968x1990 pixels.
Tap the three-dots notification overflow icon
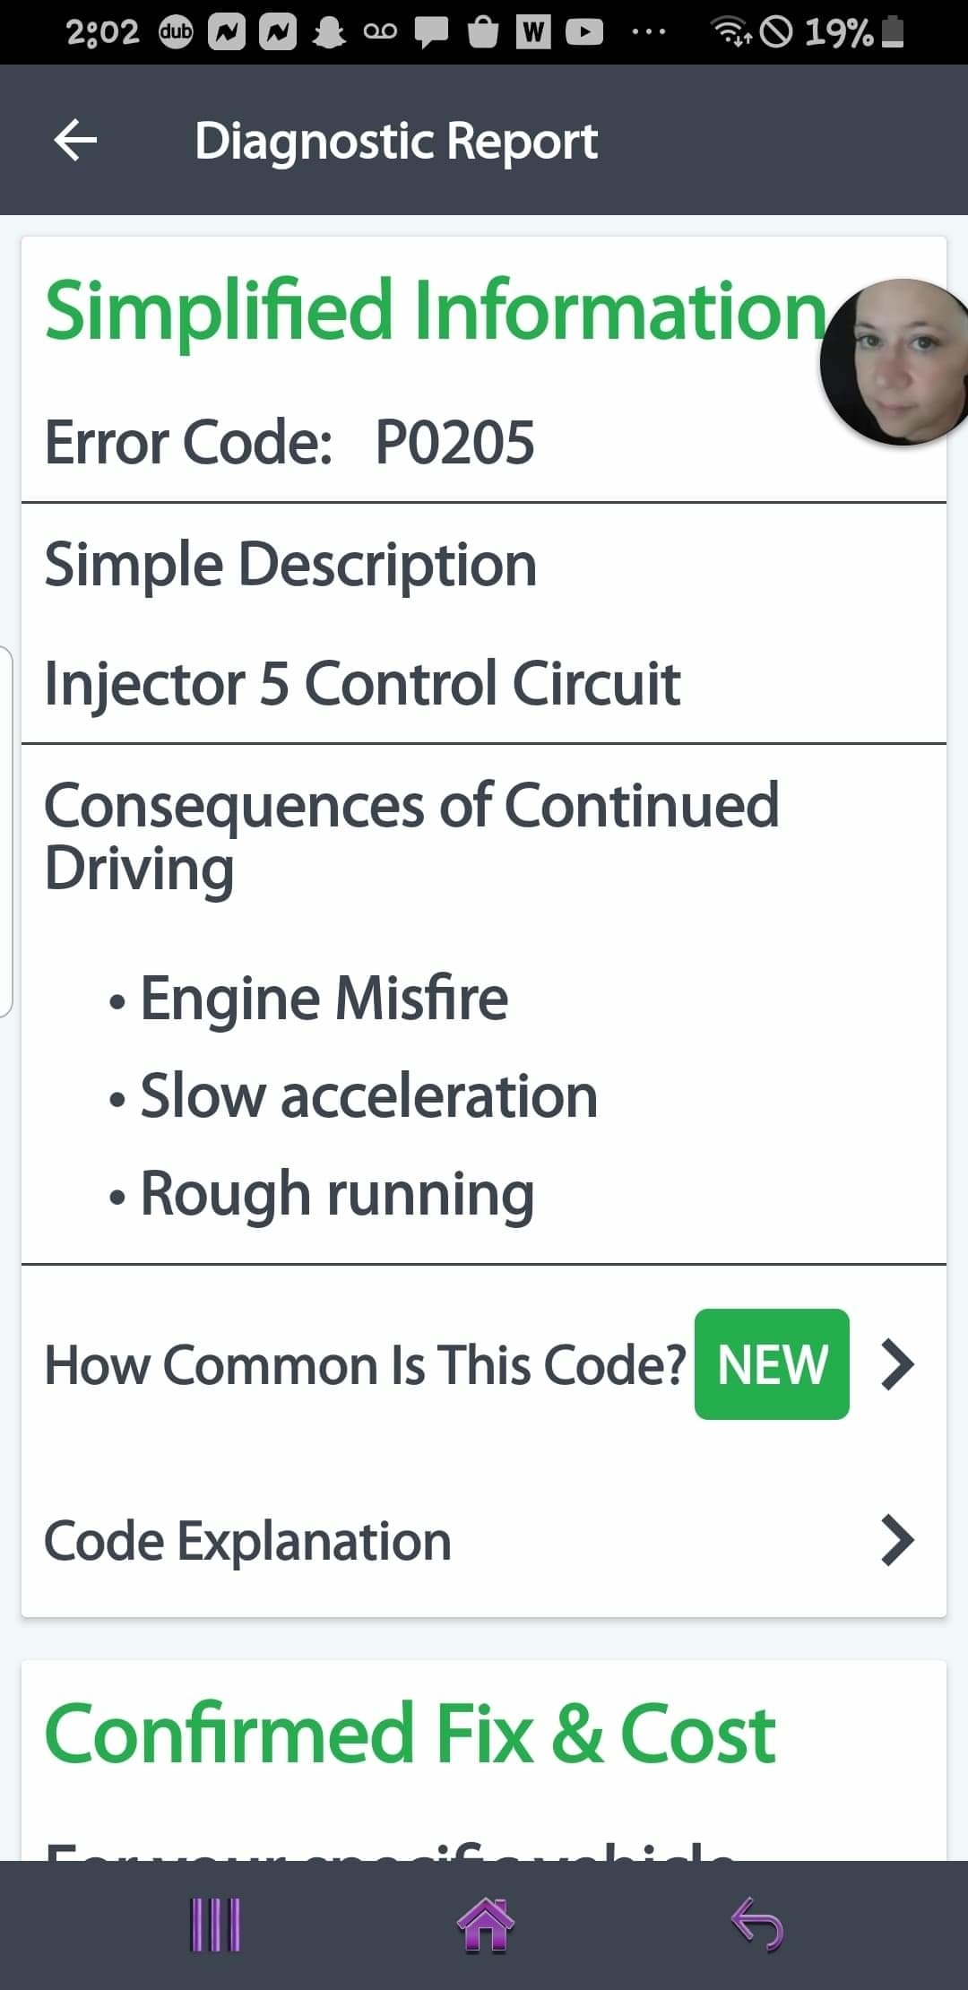[648, 33]
